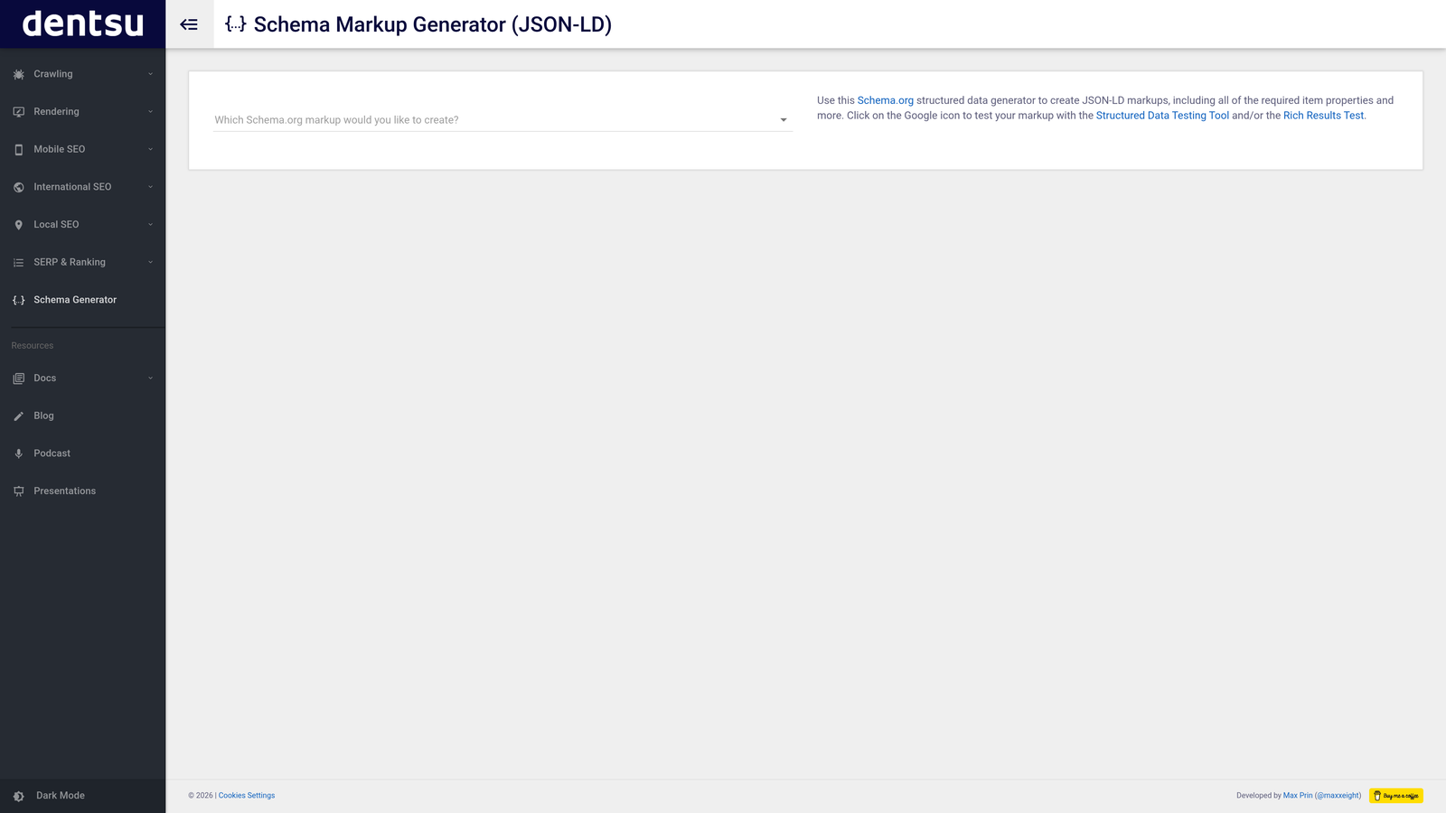Viewport: 1446px width, 813px height.
Task: Select Schema Generator in the sidebar
Action: click(75, 299)
